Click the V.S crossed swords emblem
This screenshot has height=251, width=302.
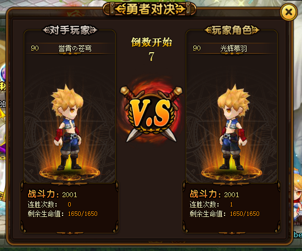click(x=151, y=113)
